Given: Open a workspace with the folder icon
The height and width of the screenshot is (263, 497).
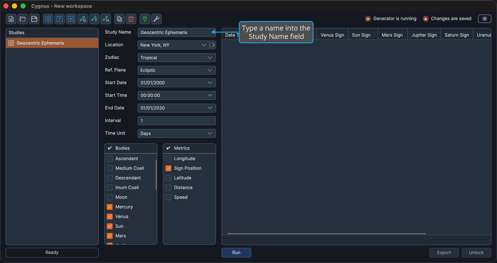Looking at the screenshot, I should coord(23,19).
